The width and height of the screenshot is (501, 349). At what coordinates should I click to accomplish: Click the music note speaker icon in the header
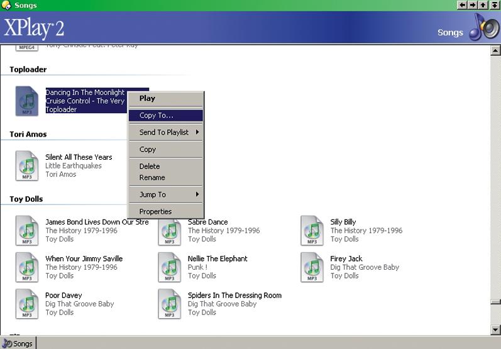click(484, 27)
